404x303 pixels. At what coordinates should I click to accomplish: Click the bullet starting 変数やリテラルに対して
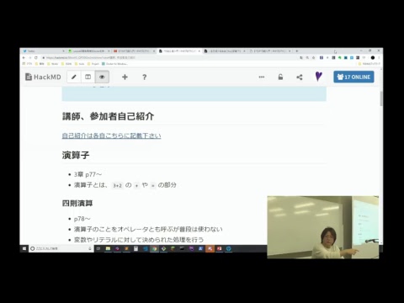[139, 240]
